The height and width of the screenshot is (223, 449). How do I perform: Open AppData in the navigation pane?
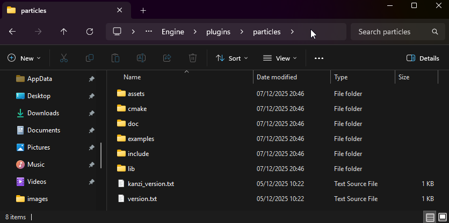click(40, 79)
